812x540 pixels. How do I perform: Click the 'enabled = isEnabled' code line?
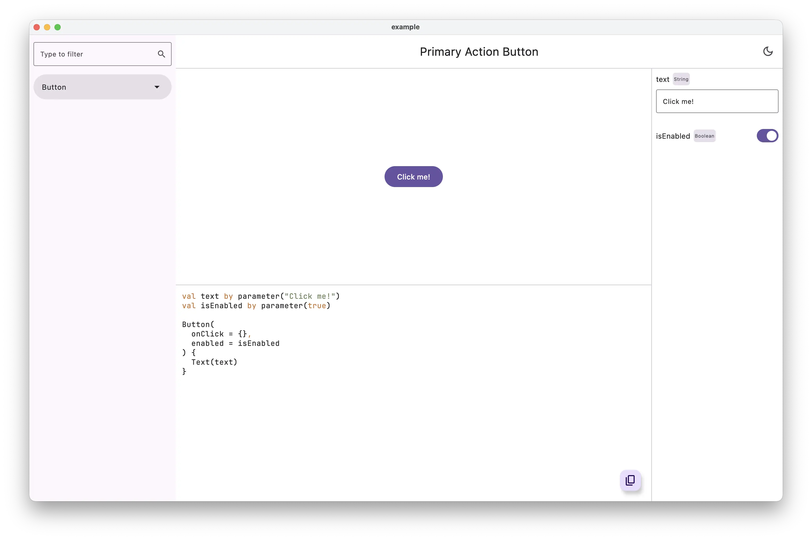[x=235, y=343]
